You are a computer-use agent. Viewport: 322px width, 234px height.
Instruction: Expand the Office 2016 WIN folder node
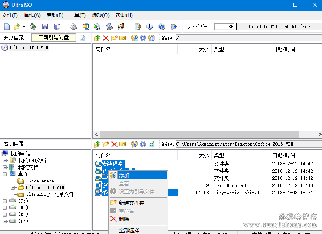tap(13, 187)
